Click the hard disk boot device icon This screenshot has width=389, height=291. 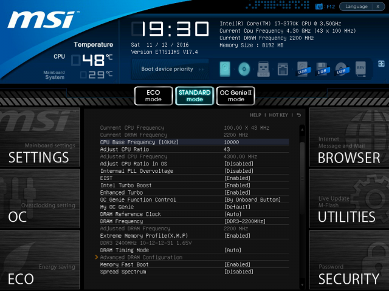225,70
